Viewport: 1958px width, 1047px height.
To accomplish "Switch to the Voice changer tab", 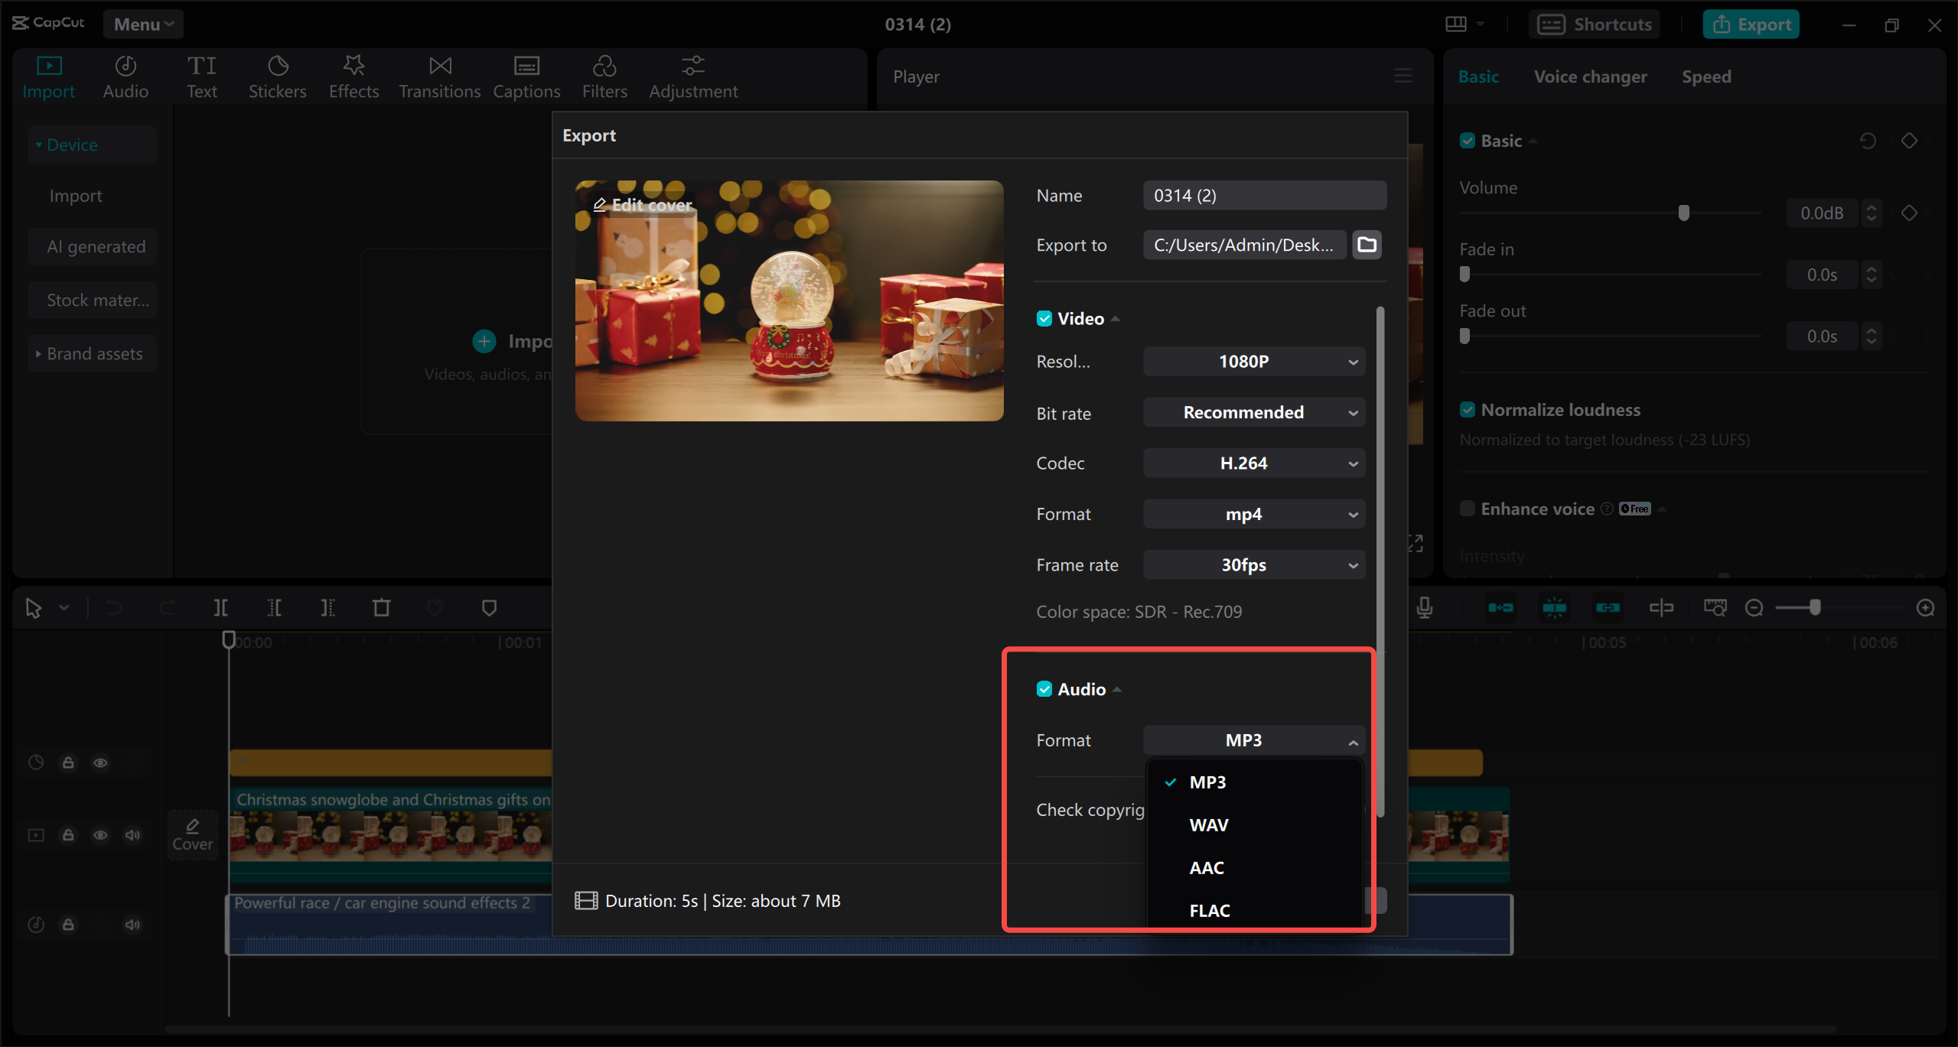I will pyautogui.click(x=1590, y=76).
